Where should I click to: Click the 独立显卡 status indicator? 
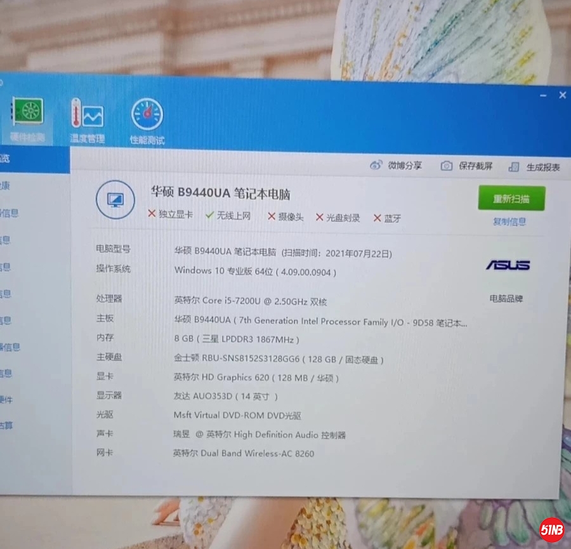tap(170, 215)
